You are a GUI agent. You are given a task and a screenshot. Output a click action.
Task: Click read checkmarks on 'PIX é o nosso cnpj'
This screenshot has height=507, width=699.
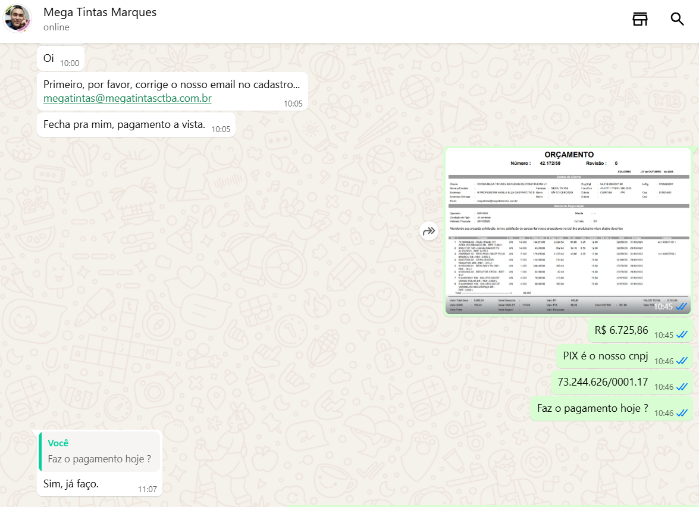(682, 361)
